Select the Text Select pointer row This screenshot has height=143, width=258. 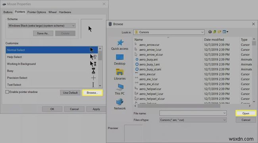click(x=52, y=85)
